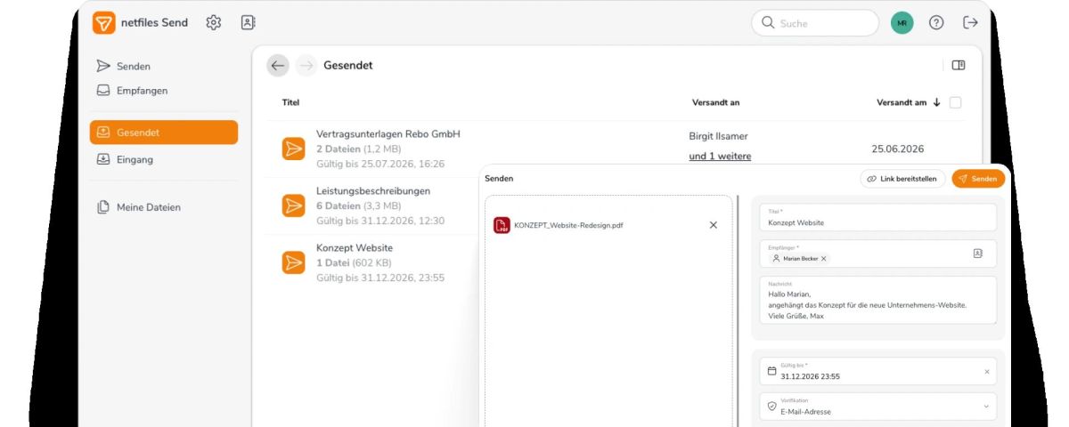1069x427 pixels.
Task: Toggle the side panel layout icon
Action: pos(959,65)
